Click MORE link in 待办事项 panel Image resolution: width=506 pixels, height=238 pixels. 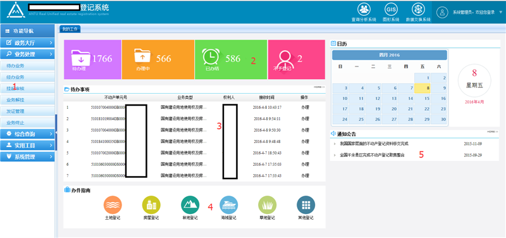(x=319, y=87)
